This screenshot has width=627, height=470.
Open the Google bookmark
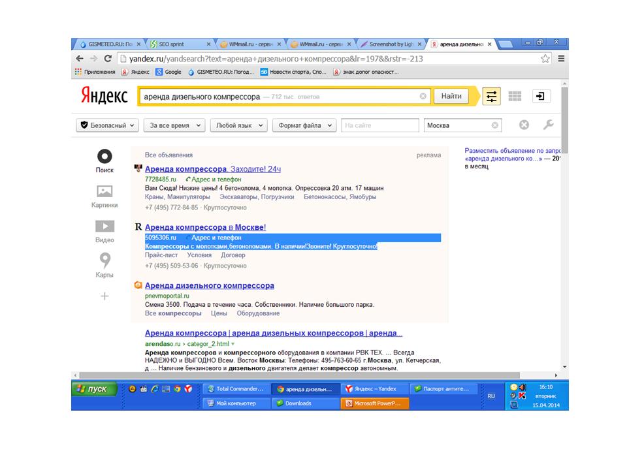pyautogui.click(x=169, y=72)
